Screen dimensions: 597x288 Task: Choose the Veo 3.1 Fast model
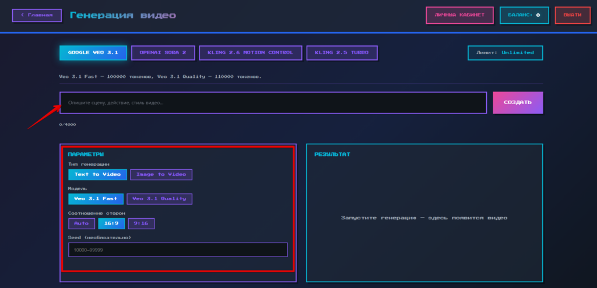[96, 199]
